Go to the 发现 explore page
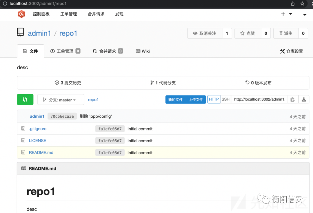Viewport: 313px width, 213px height. (x=119, y=14)
